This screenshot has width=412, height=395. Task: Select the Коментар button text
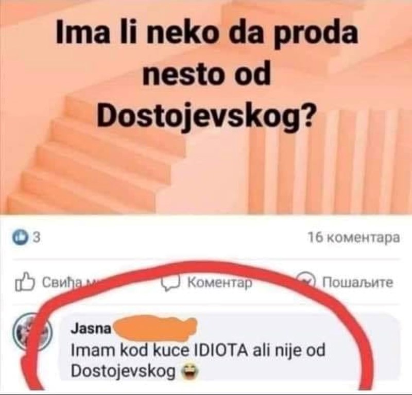pyautogui.click(x=220, y=283)
